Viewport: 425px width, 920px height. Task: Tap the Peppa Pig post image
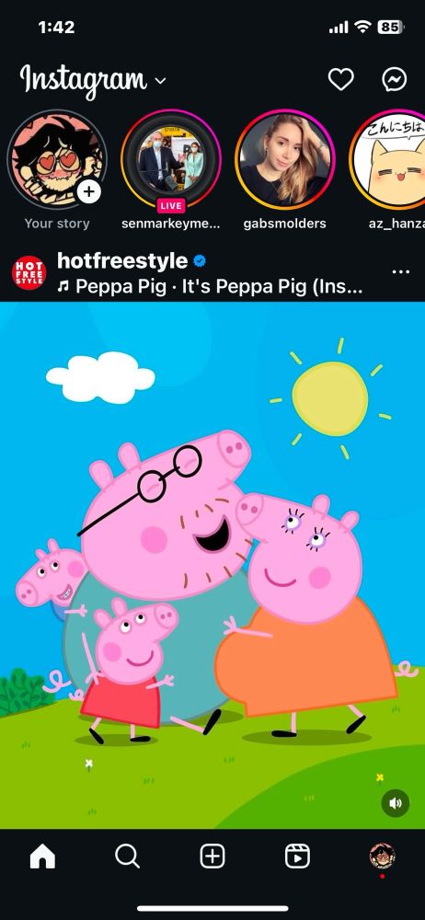click(212, 565)
